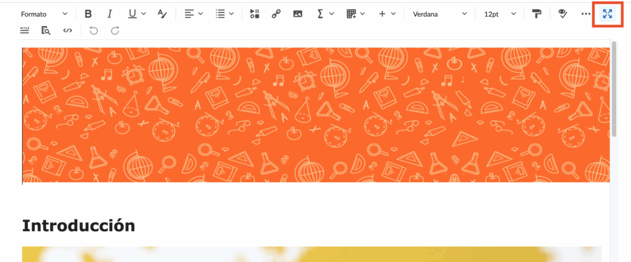This screenshot has width=631, height=262.
Task: Toggle underline formatting
Action: [x=132, y=14]
